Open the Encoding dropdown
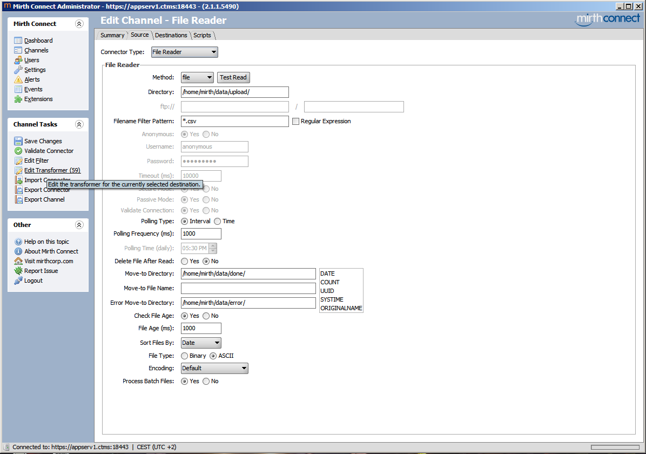The width and height of the screenshot is (646, 454). pos(214,368)
